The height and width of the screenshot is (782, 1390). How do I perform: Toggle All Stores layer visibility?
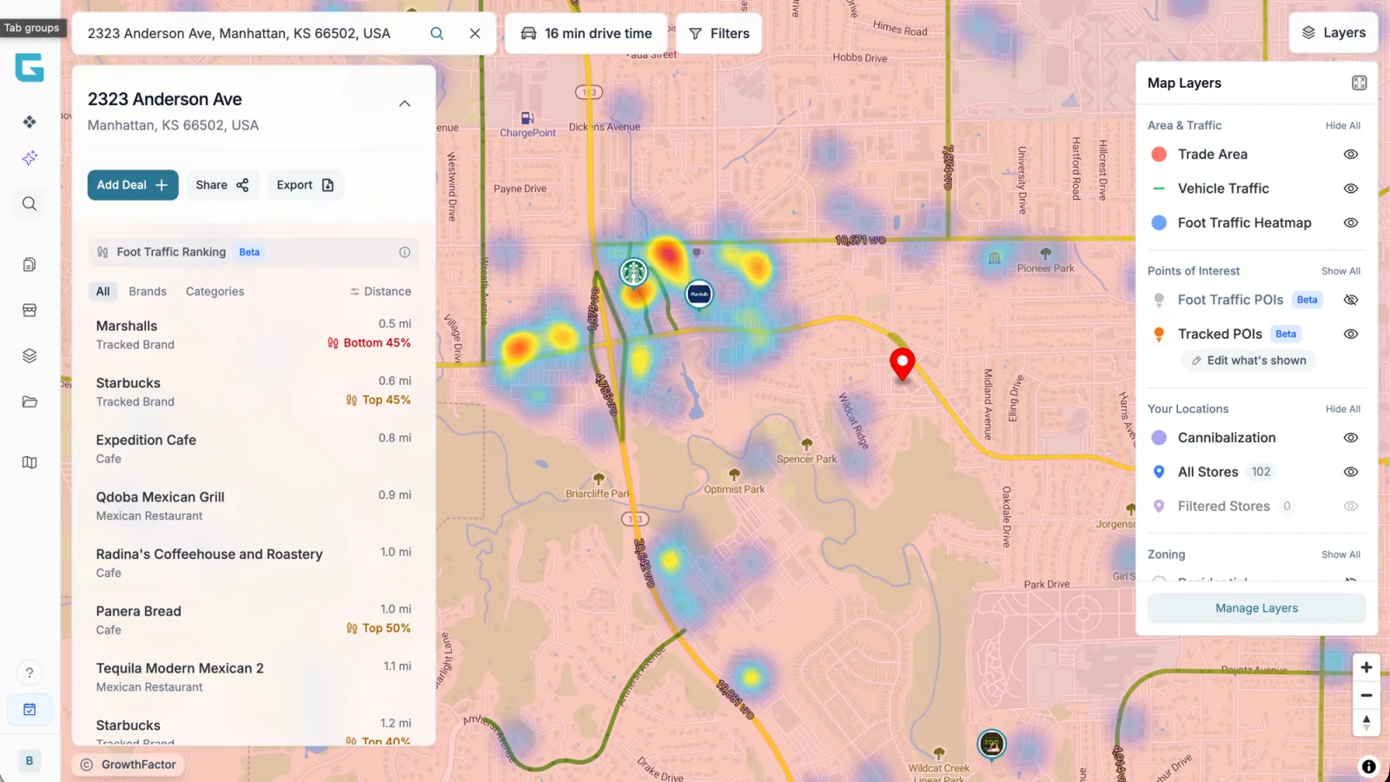(1351, 472)
